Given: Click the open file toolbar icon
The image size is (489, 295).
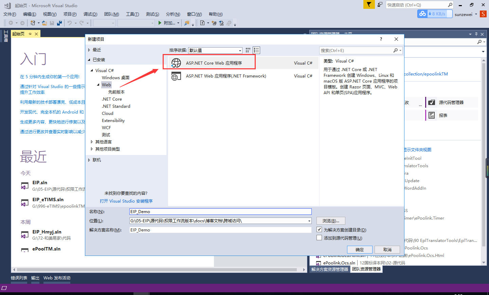Looking at the screenshot, I should coord(44,23).
